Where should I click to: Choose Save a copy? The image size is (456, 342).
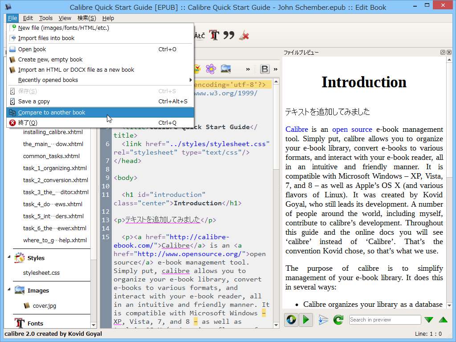100,102
